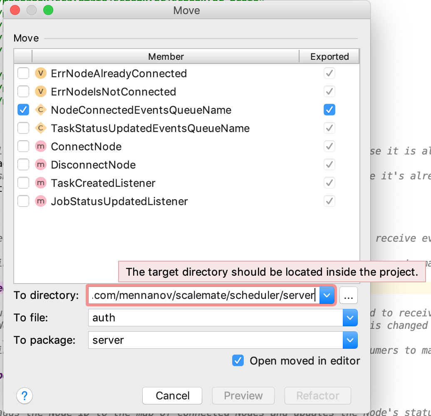Open the To directory dropdown
The height and width of the screenshot is (416, 431).
pyautogui.click(x=327, y=295)
